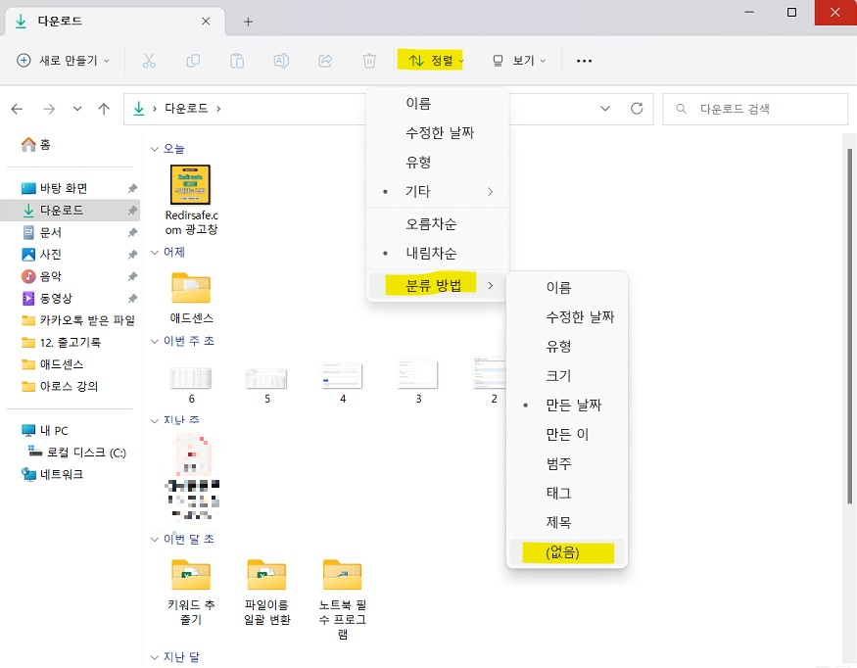This screenshot has width=857, height=668.
Task: Click the Delete trash icon in the toolbar
Action: [x=368, y=60]
